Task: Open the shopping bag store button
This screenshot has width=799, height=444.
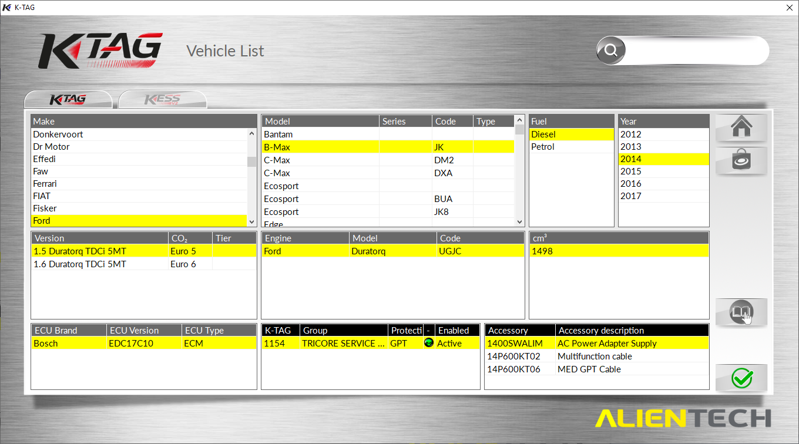Action: (741, 160)
